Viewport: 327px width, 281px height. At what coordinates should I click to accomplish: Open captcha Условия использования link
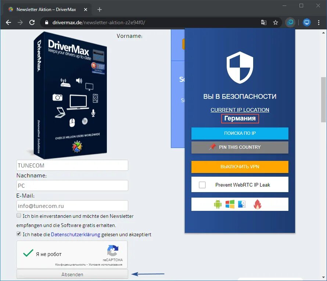105,264
